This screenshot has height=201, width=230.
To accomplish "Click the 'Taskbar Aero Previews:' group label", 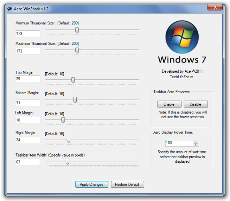I will coord(172,92).
